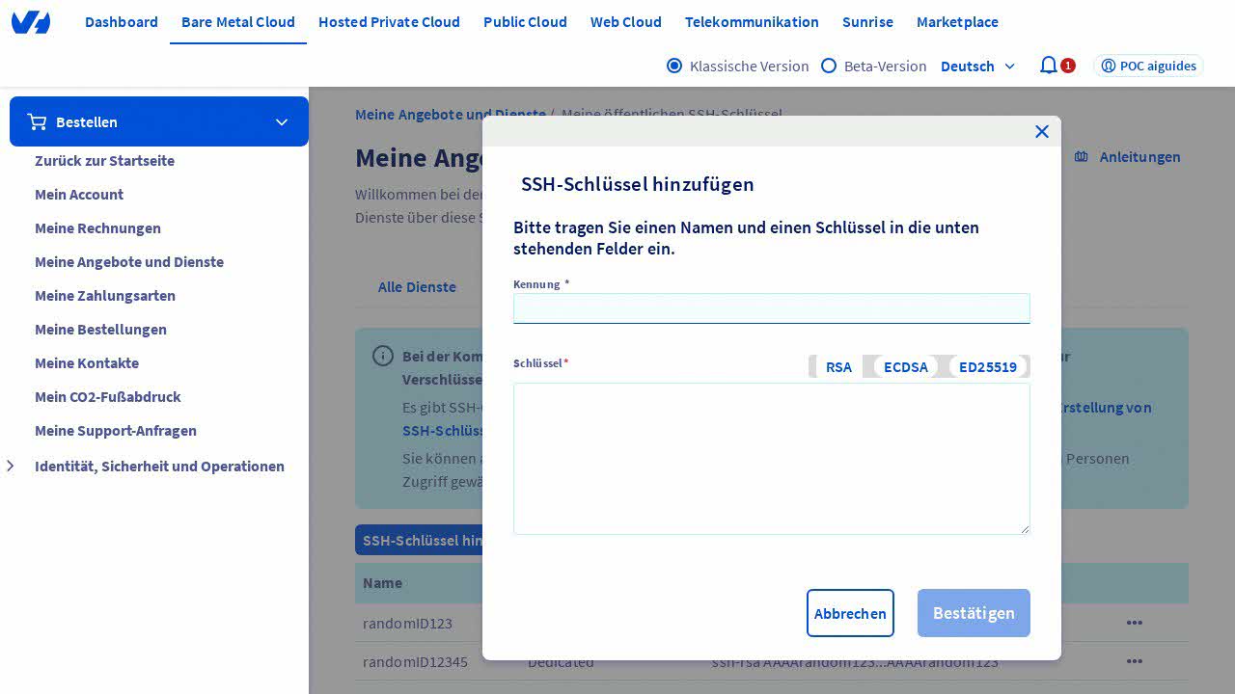Open the Hosted Private Cloud menu

coord(389,21)
